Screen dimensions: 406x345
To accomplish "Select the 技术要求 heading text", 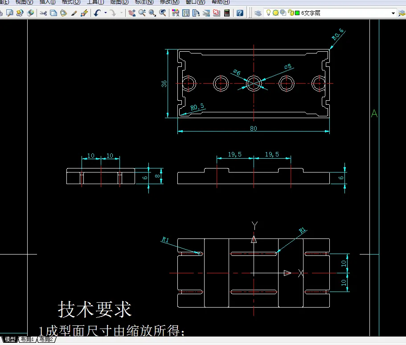I will (95, 309).
